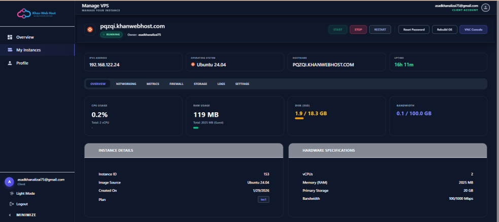Click the orange disk usage progress bar
499x222 pixels.
[299, 118]
